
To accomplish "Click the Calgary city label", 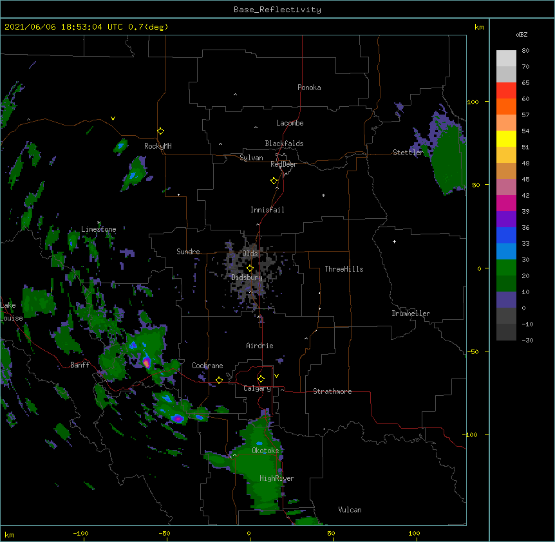I will 257,388.
